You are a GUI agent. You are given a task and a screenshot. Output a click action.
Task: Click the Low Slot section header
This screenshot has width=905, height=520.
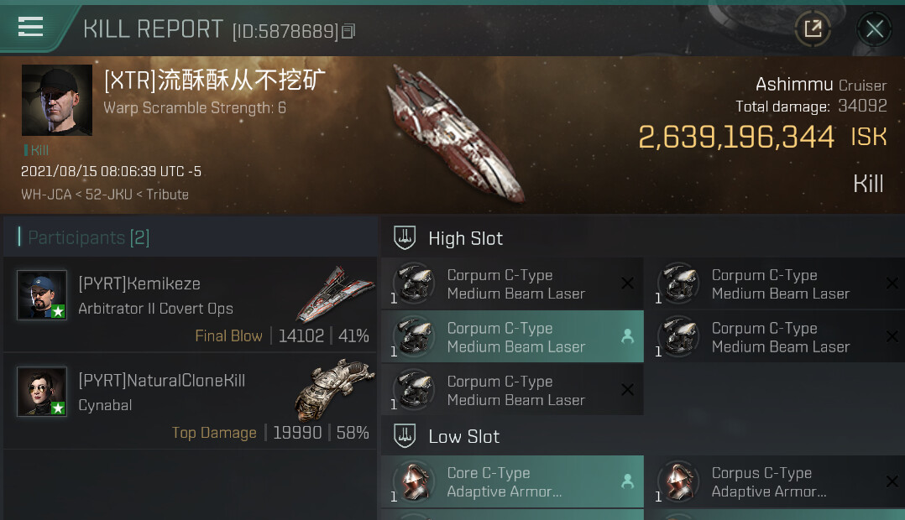(463, 436)
